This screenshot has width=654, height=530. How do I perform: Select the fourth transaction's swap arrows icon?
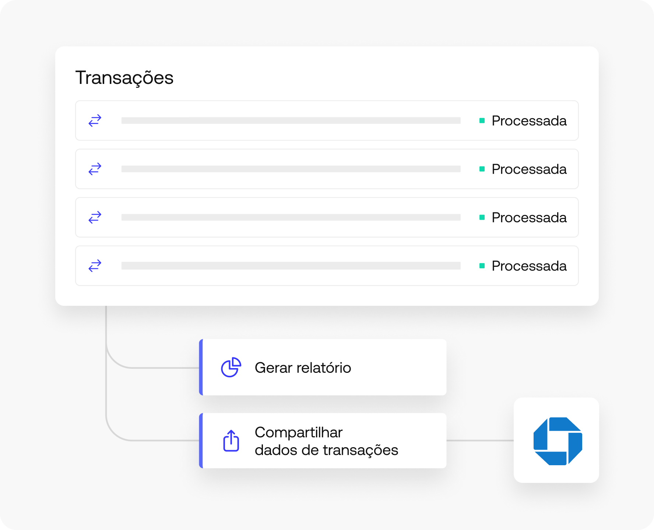pyautogui.click(x=95, y=266)
